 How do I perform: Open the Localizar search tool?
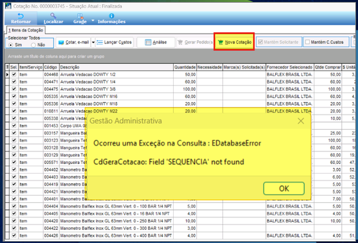click(x=53, y=18)
